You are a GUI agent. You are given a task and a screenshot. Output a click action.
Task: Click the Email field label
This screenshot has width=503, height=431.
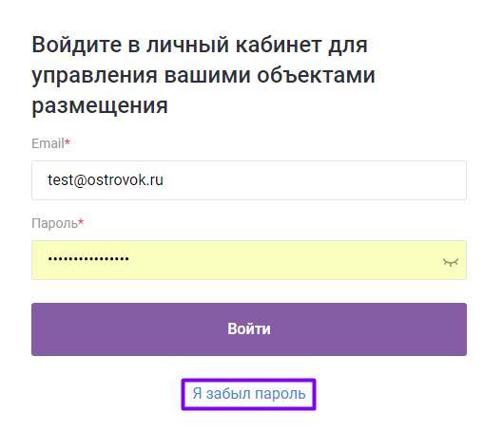[x=48, y=143]
